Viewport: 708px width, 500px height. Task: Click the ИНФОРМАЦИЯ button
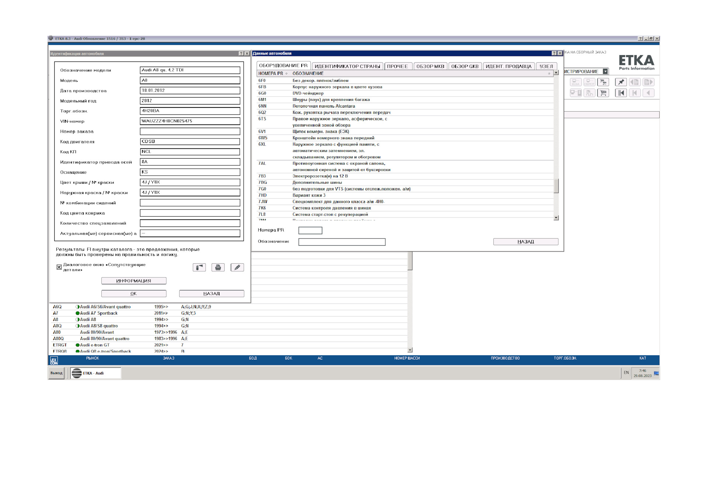(134, 281)
